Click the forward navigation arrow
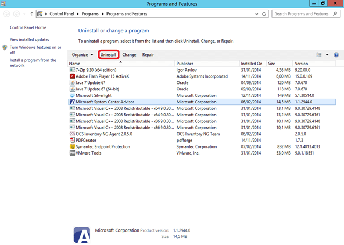This screenshot has width=344, height=245. click(x=17, y=14)
